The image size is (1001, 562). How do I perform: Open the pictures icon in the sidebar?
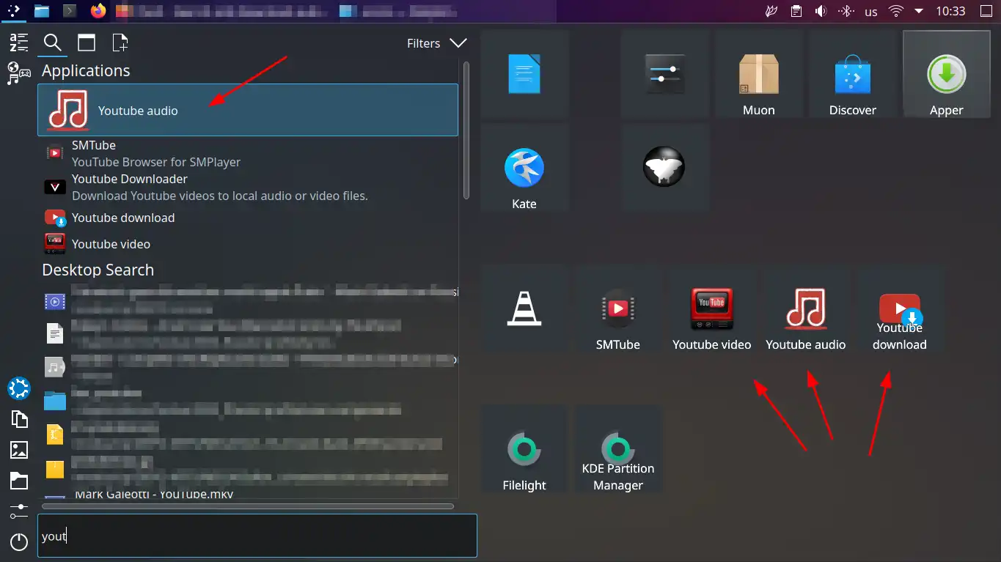[19, 450]
